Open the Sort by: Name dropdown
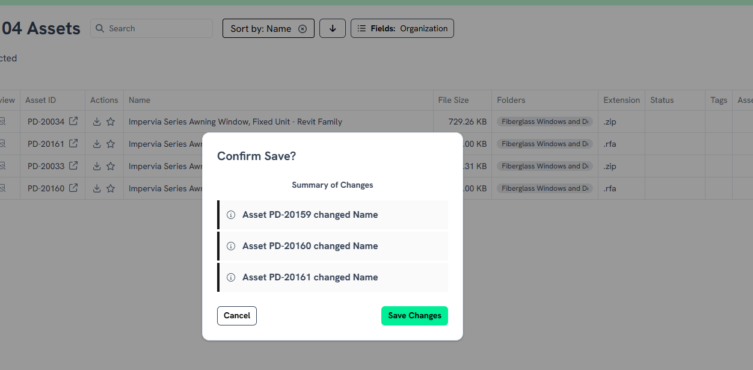Image resolution: width=753 pixels, height=370 pixels. [x=260, y=29]
